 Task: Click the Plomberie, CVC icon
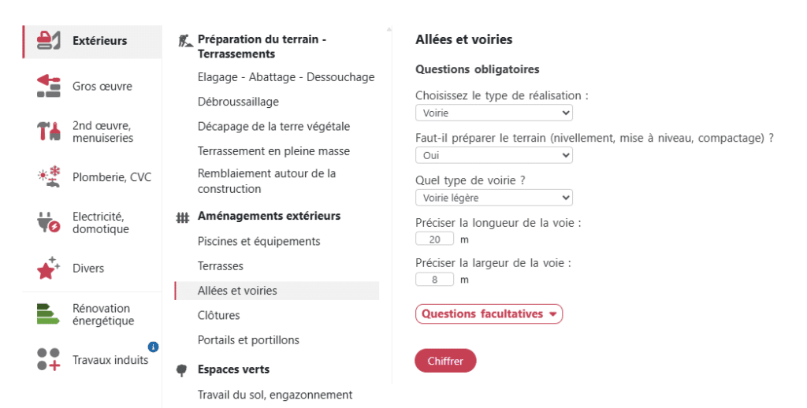point(49,177)
